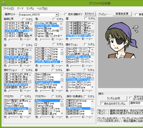The width and height of the screenshot is (143, 128).
Task: Click up arrow of 服 list scrollbar
Action: (62, 75)
